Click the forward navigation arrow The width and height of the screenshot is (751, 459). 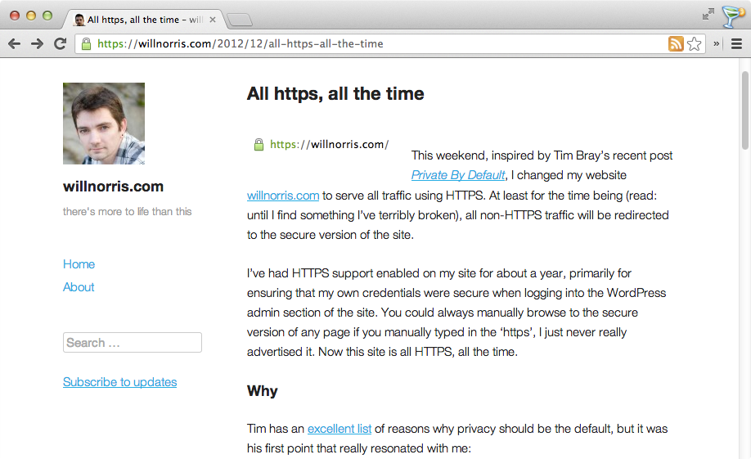pyautogui.click(x=37, y=44)
